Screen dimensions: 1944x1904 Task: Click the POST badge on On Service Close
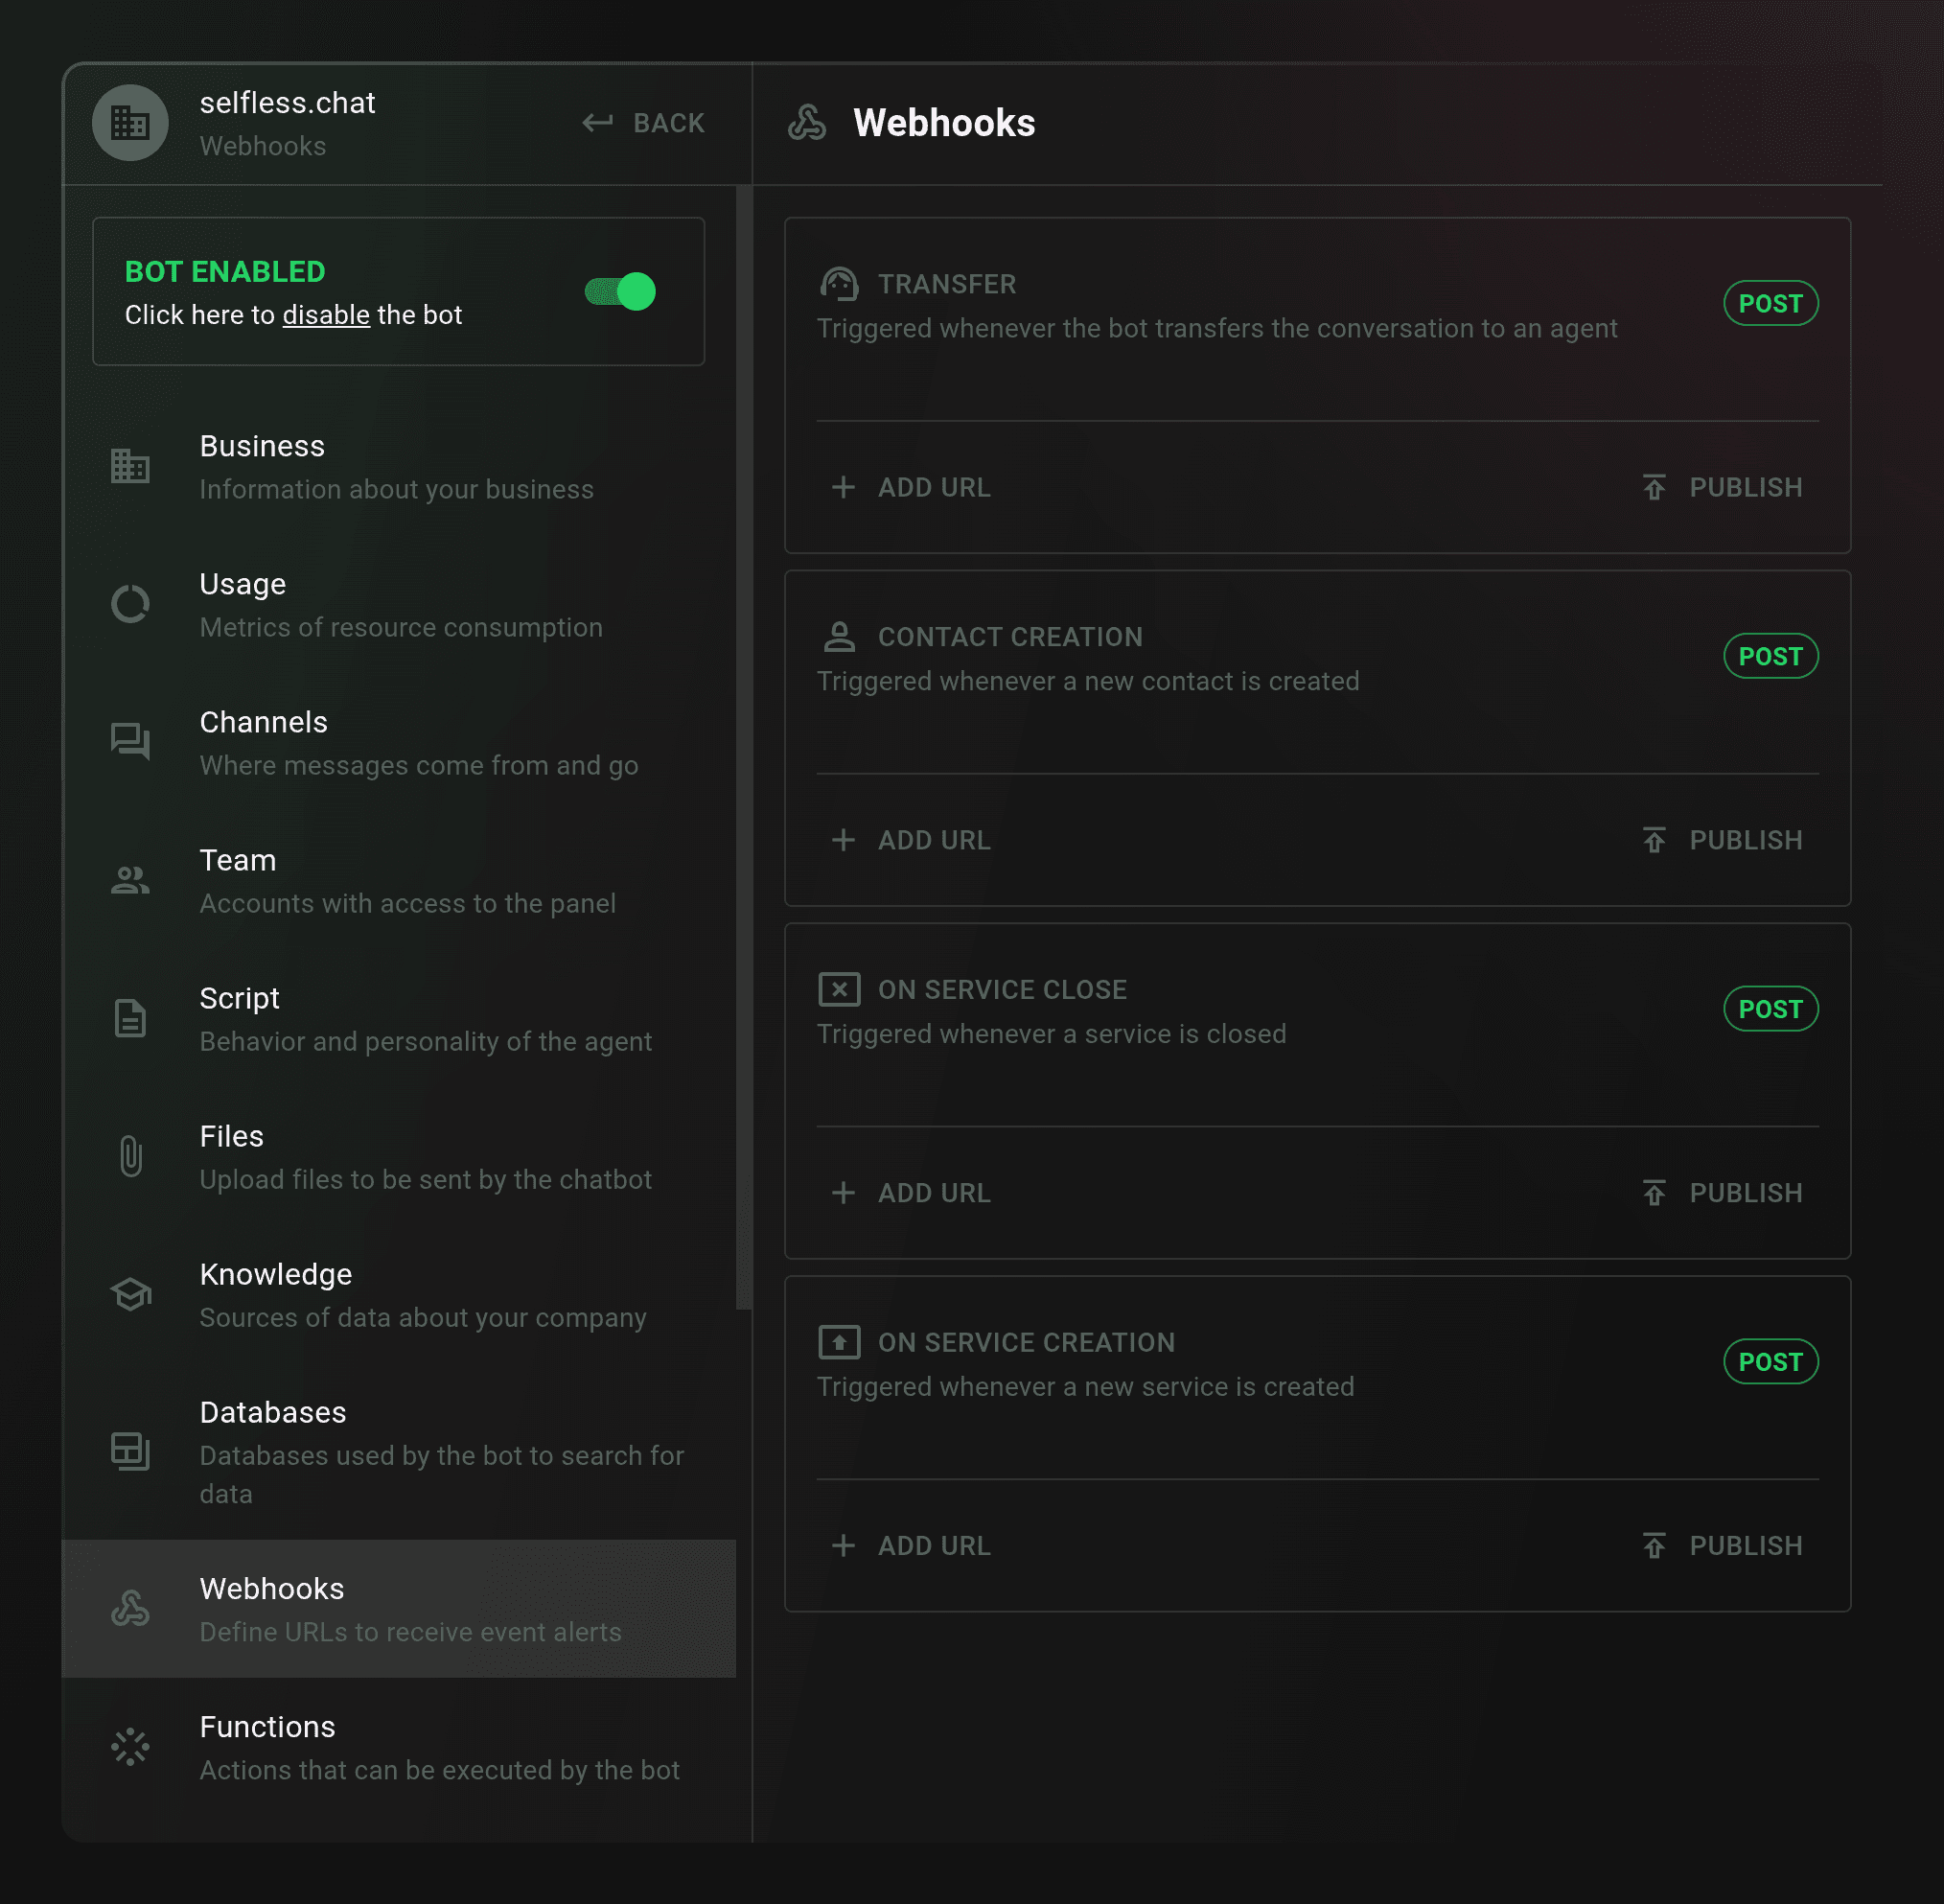coord(1770,1009)
